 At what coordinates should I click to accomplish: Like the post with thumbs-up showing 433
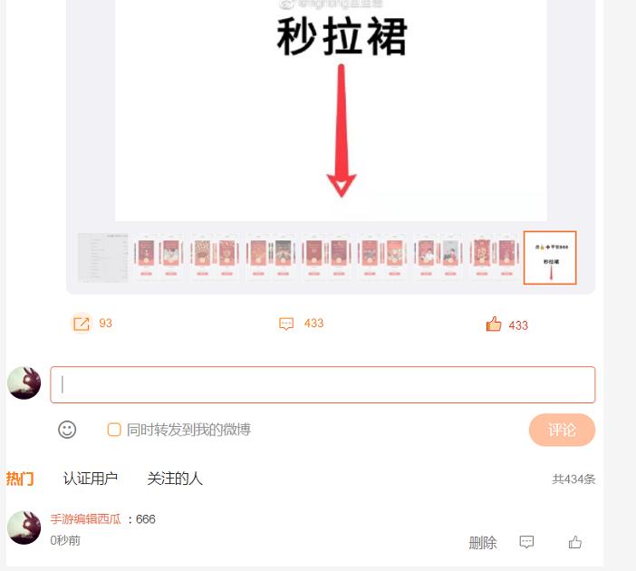click(x=493, y=324)
